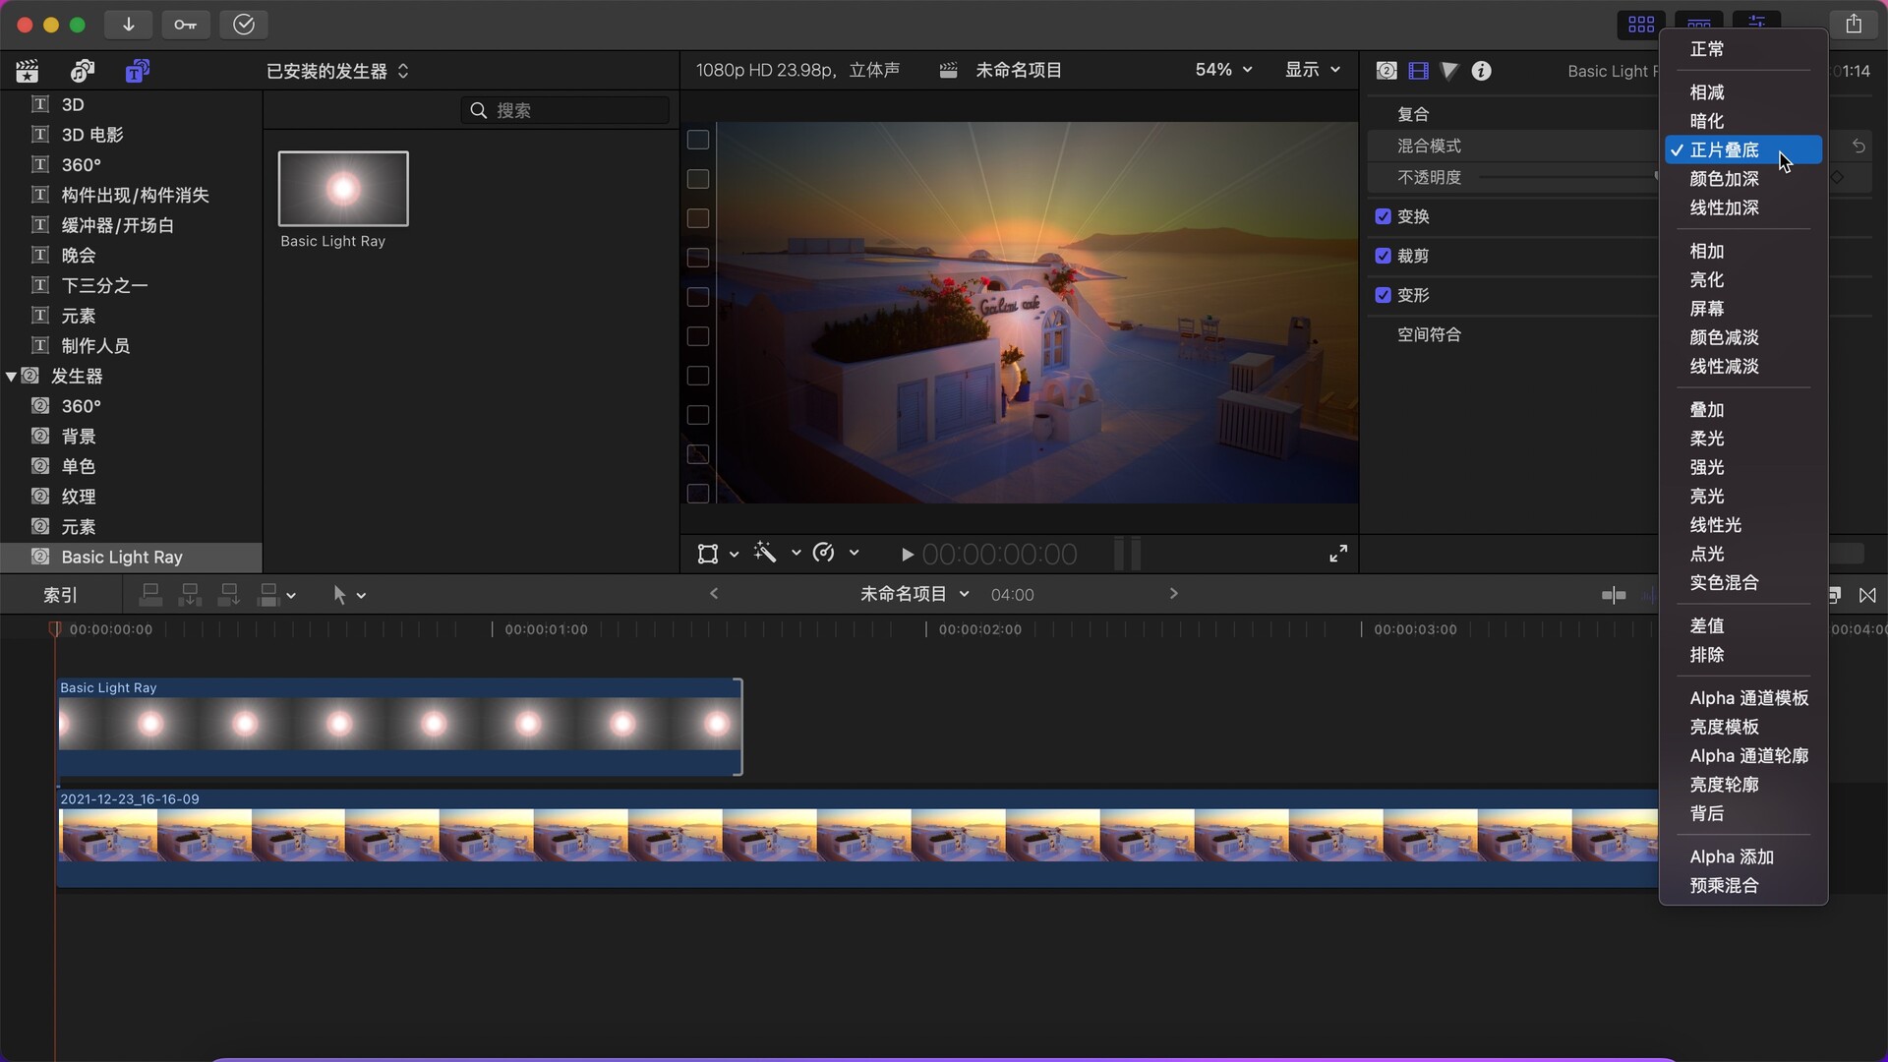
Task: Select 颜色加深 blend mode
Action: [x=1742, y=179]
